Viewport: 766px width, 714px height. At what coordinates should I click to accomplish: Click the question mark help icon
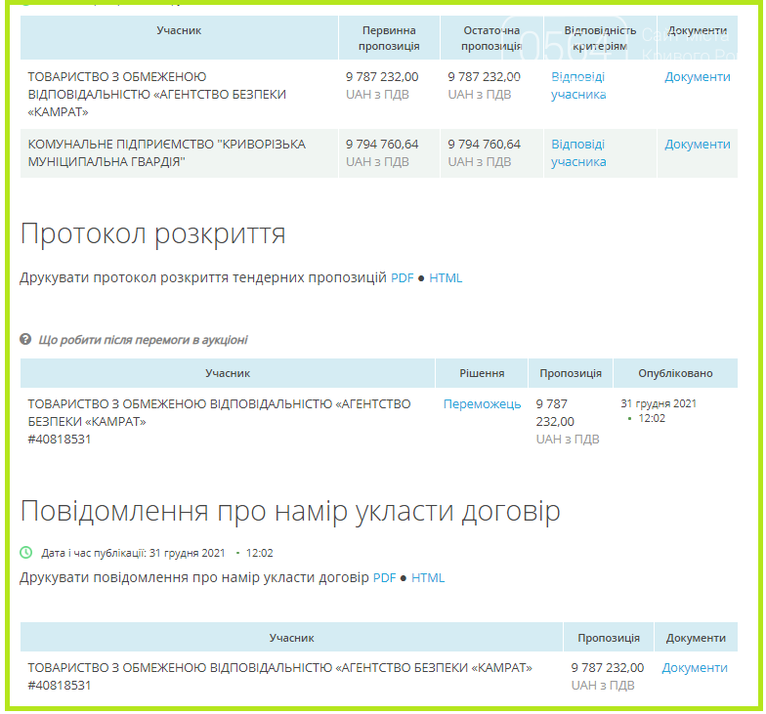click(26, 340)
